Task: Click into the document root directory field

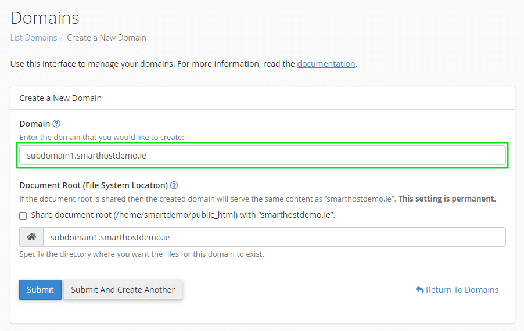Action: point(274,237)
